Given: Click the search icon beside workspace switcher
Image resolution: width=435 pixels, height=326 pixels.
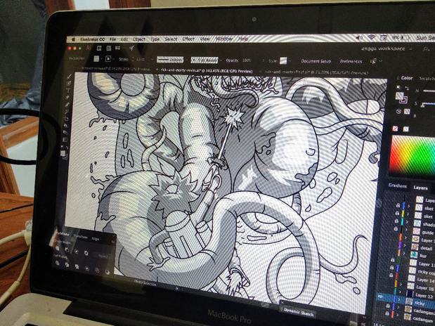Looking at the screenshot, I should coord(426,49).
